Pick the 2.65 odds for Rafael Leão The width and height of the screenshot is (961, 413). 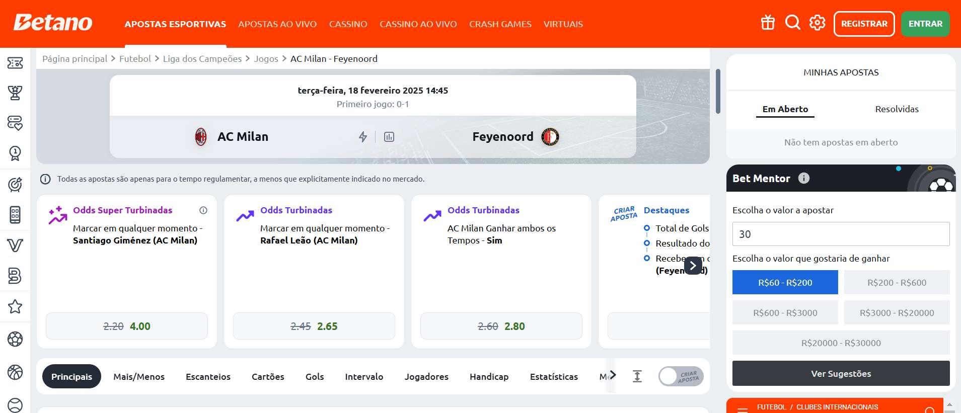tap(314, 326)
